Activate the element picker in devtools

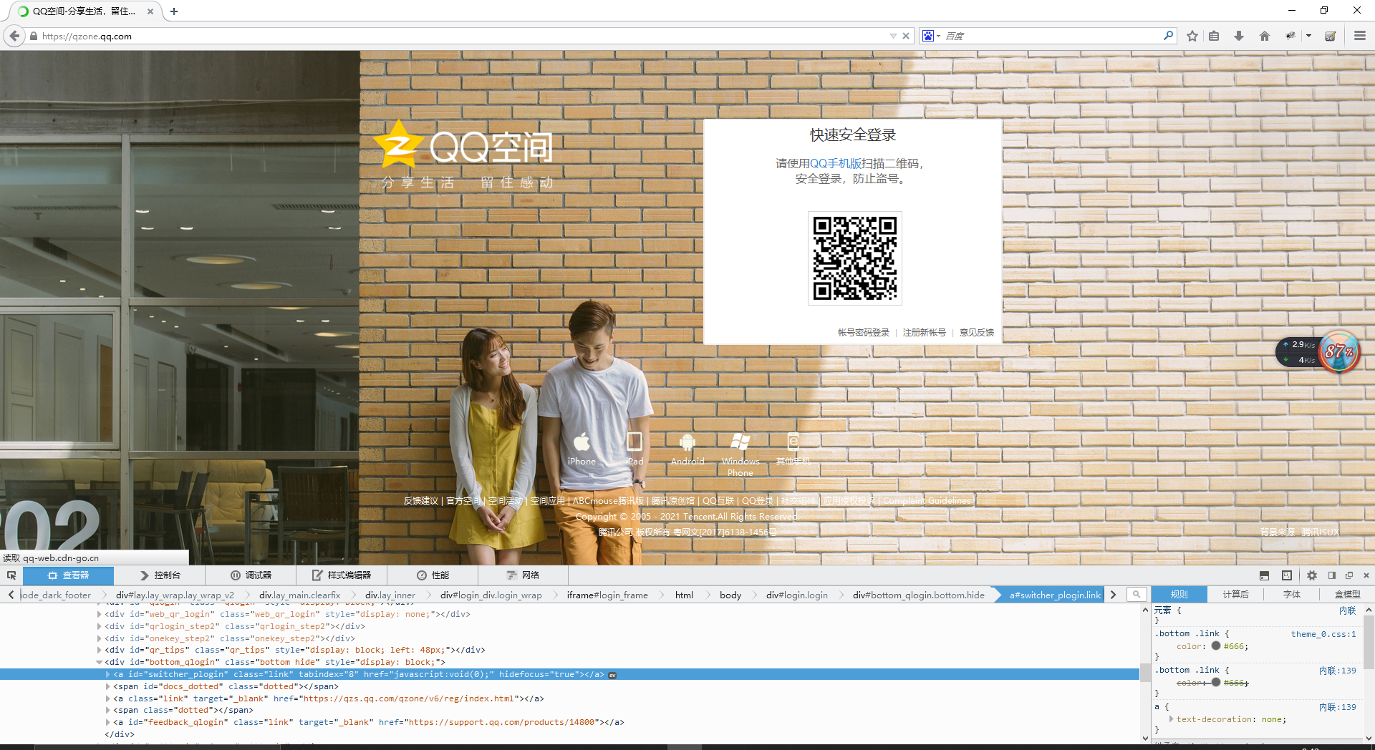click(11, 575)
